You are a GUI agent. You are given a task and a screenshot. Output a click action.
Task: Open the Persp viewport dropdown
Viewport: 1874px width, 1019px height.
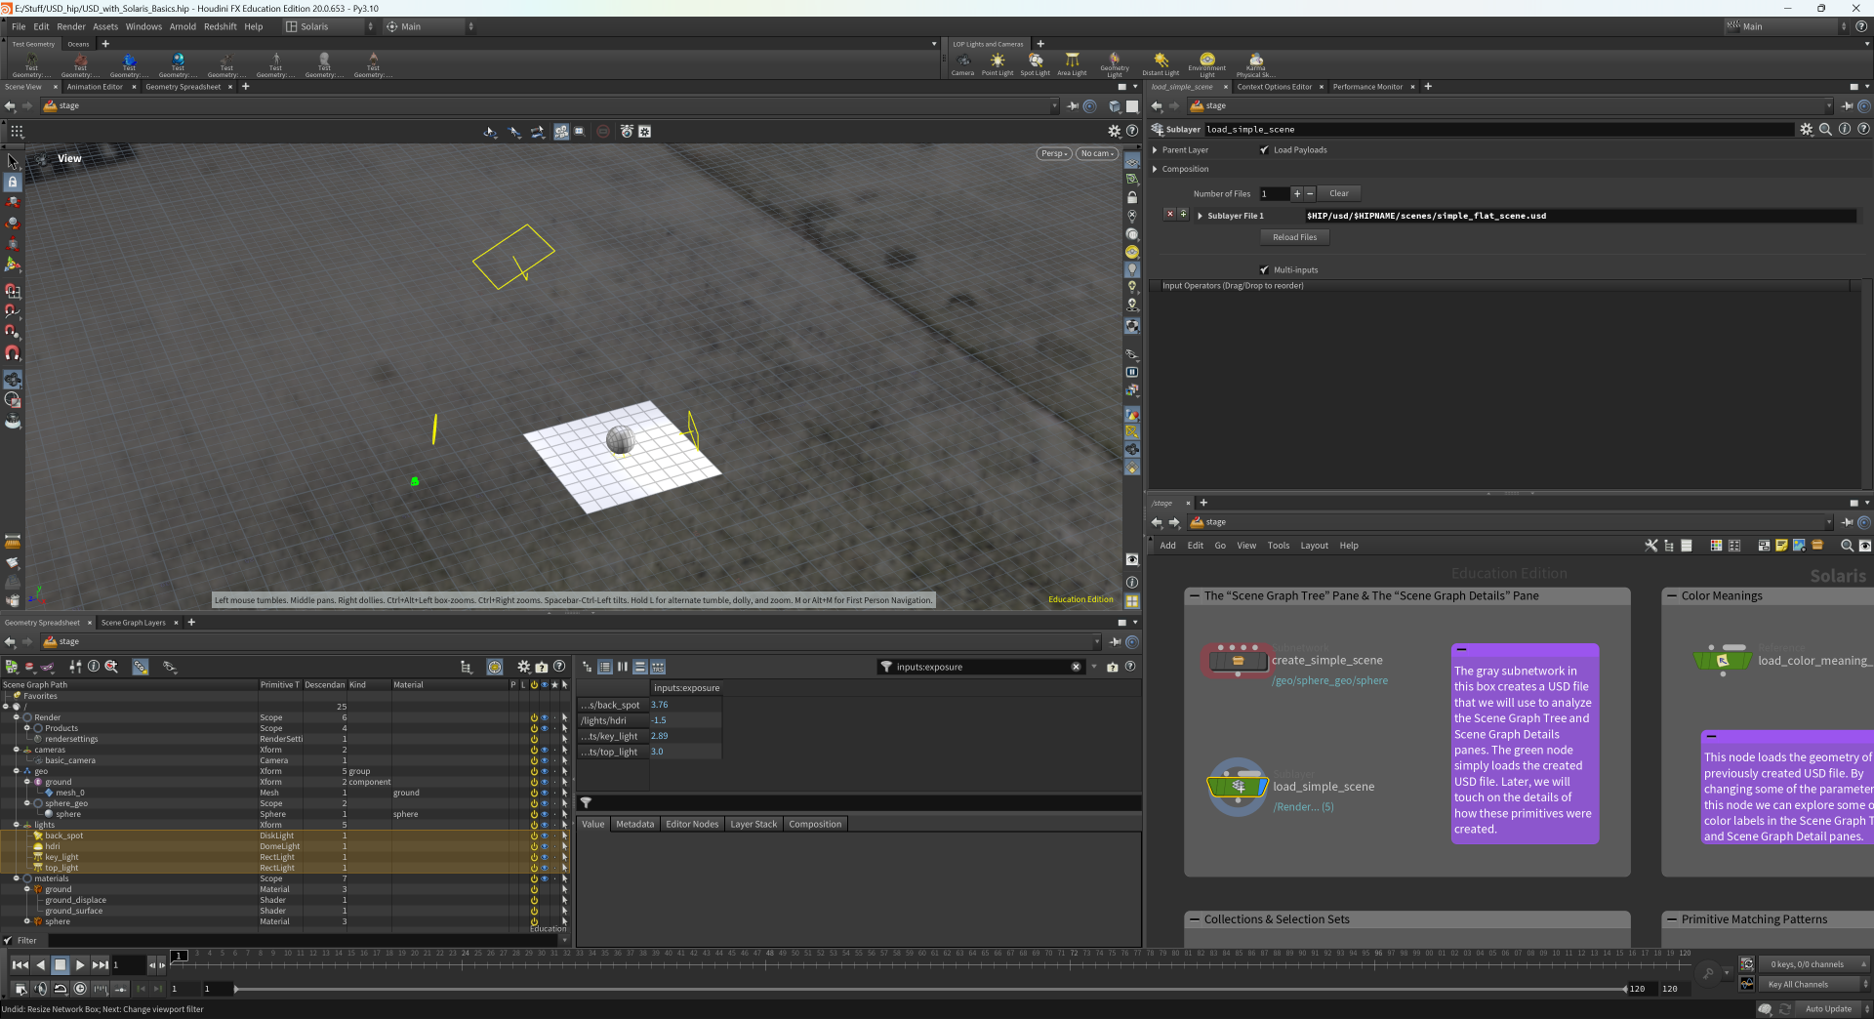(x=1053, y=153)
